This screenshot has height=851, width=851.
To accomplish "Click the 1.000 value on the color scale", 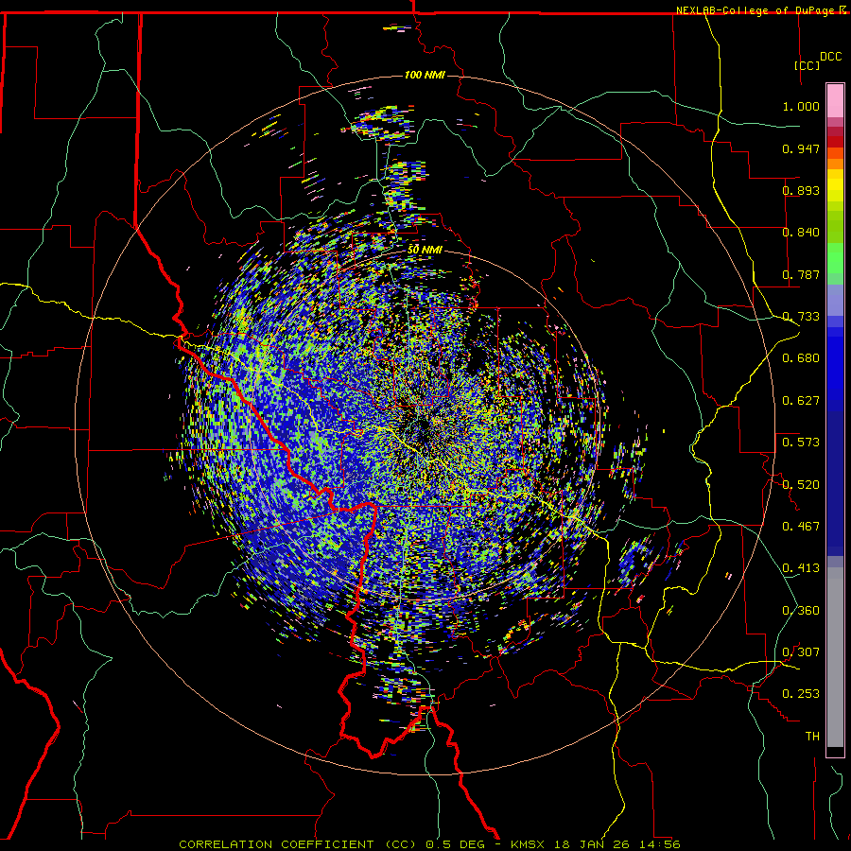I will [801, 106].
